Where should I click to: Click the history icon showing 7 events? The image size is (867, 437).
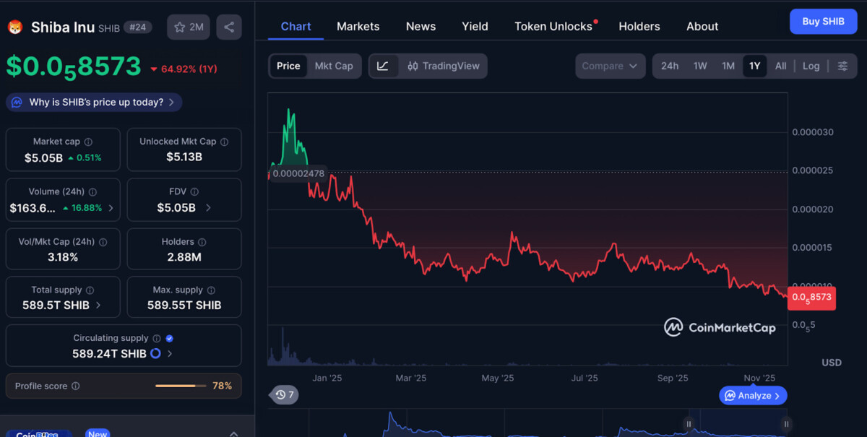tap(285, 394)
